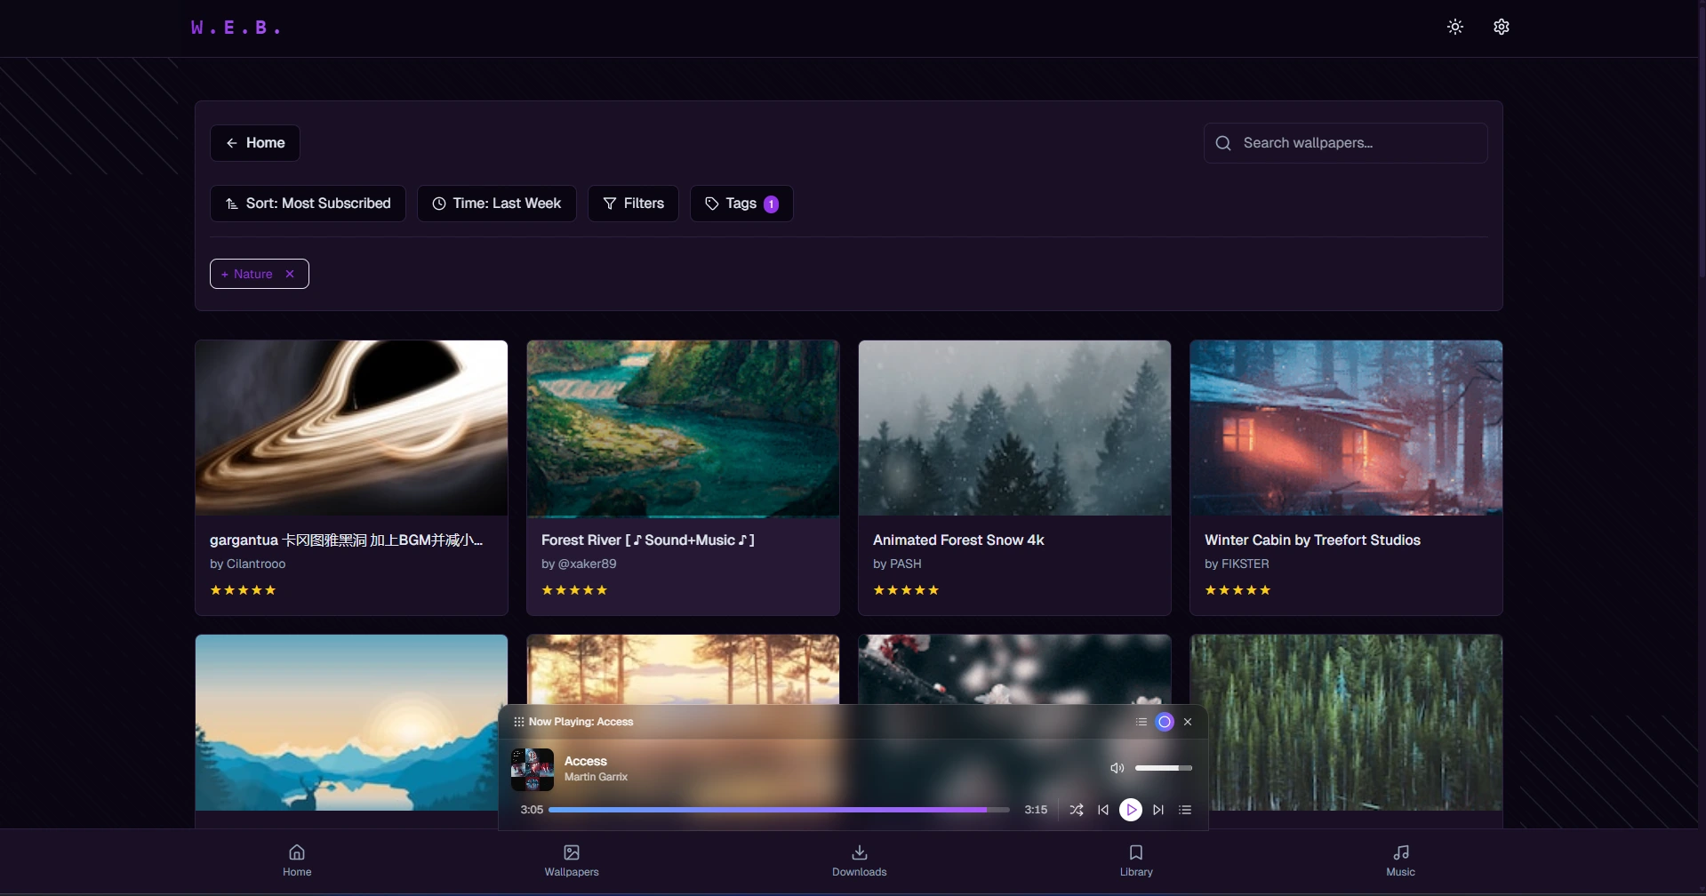Image resolution: width=1706 pixels, height=896 pixels.
Task: Remove the Nature tag filter
Action: click(290, 274)
